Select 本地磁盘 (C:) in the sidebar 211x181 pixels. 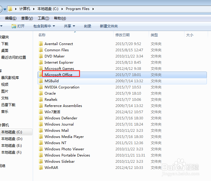point(12,132)
